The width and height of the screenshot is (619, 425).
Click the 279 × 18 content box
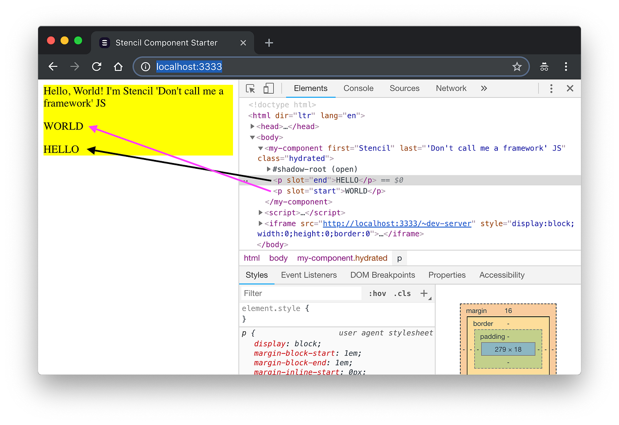point(508,349)
